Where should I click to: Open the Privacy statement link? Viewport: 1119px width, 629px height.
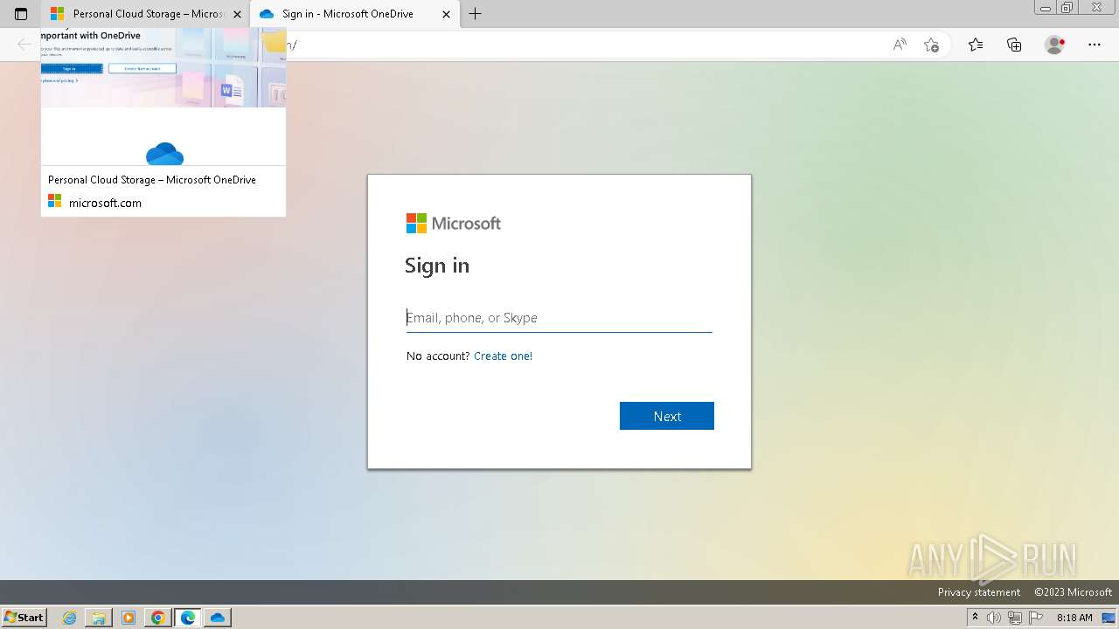point(979,592)
